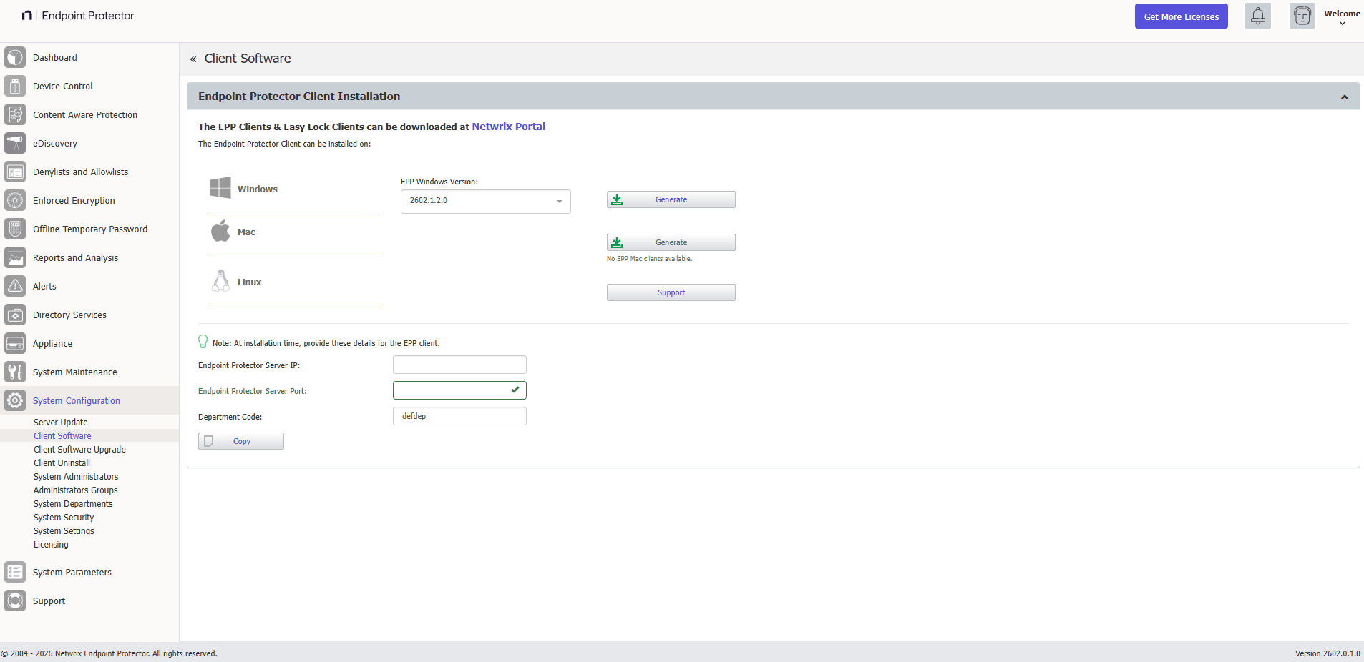Click the Appliance sidebar icon
This screenshot has height=662, width=1364.
(15, 343)
